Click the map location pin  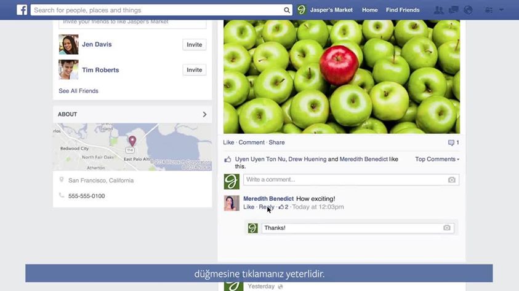[x=132, y=141]
